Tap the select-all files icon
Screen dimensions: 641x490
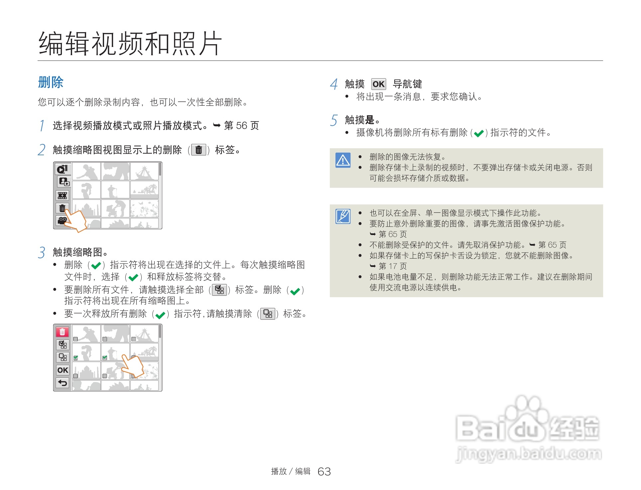click(x=63, y=345)
